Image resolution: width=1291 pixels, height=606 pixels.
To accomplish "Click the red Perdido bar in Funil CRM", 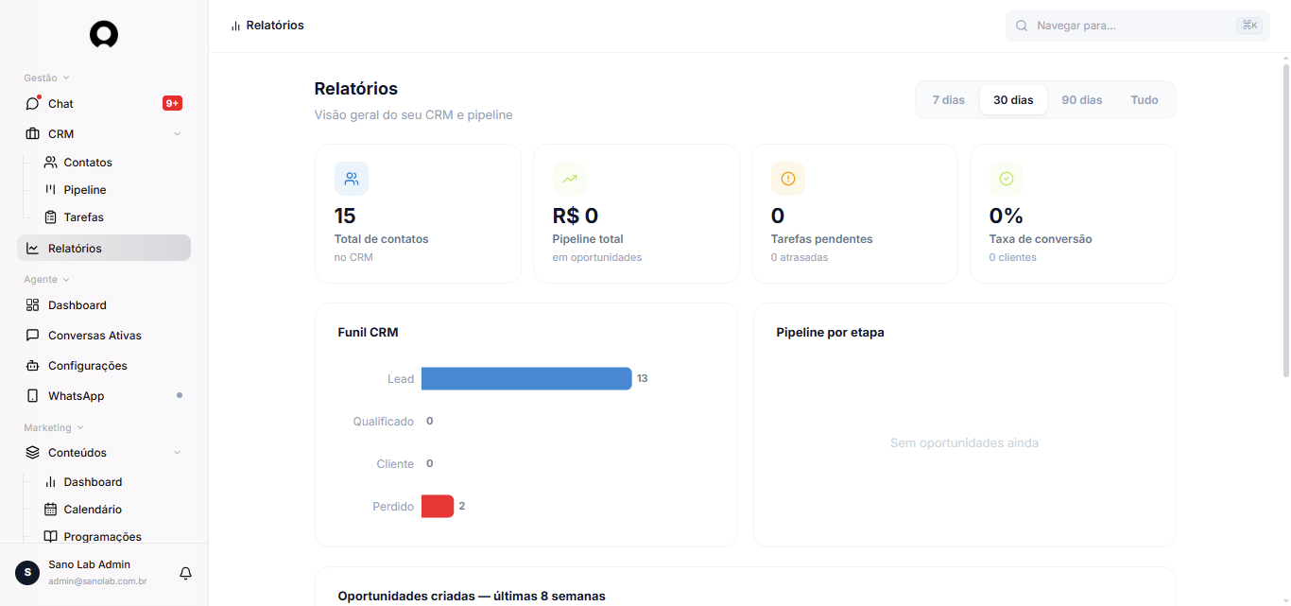I will pos(438,506).
